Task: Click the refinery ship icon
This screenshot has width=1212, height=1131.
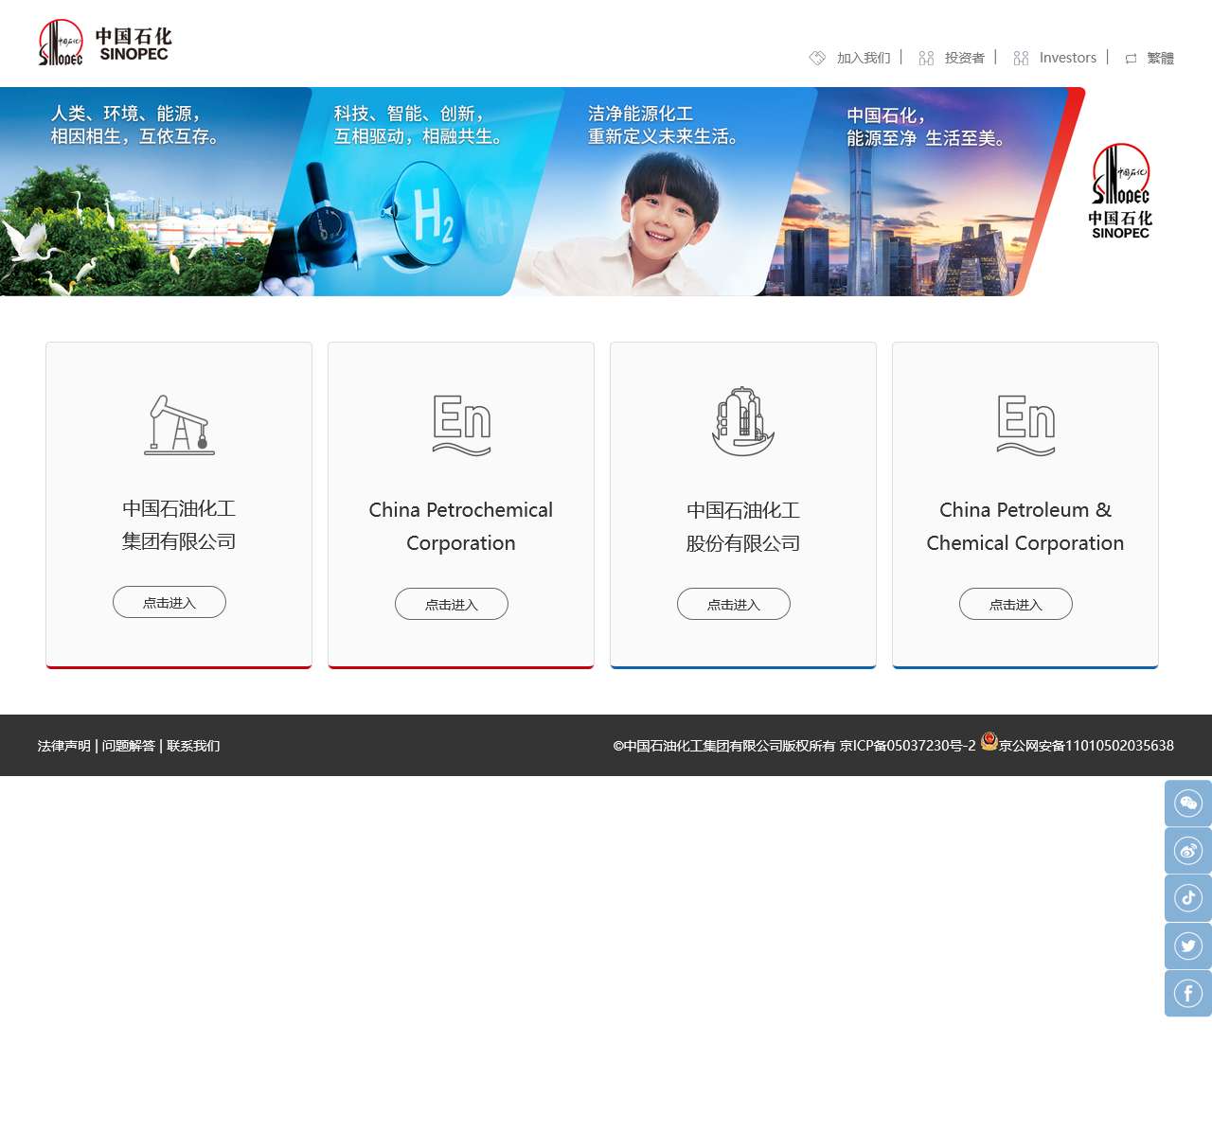Action: click(743, 422)
